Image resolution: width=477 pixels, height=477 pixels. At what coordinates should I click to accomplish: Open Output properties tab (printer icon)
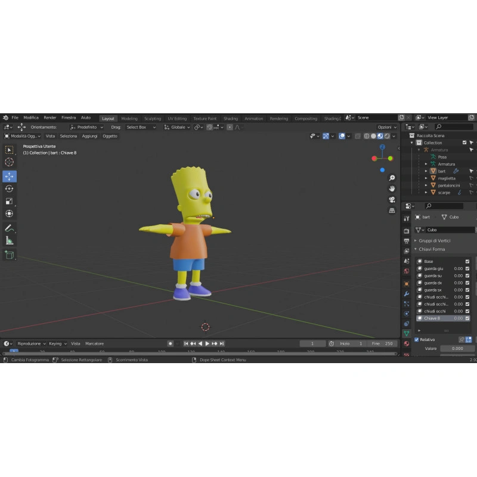click(407, 241)
